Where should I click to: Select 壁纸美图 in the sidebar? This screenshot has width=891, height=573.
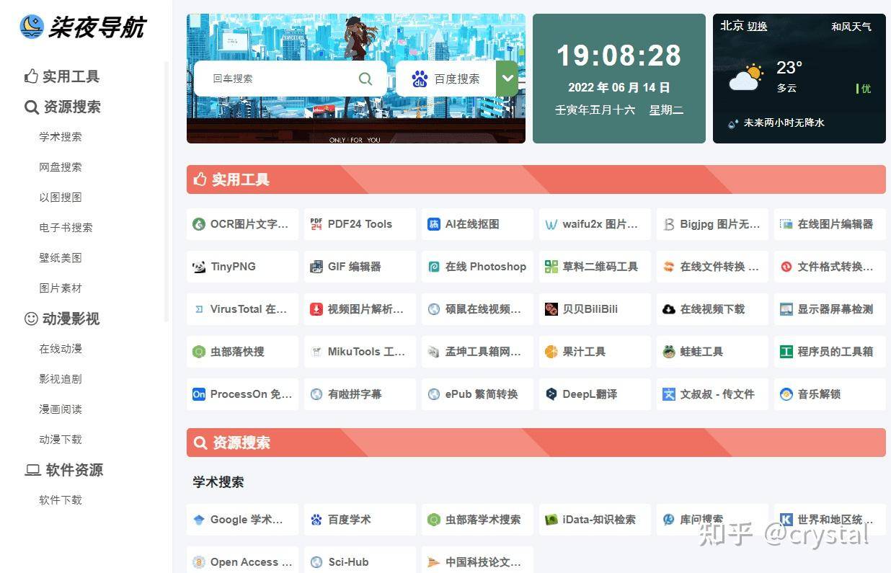tap(61, 258)
